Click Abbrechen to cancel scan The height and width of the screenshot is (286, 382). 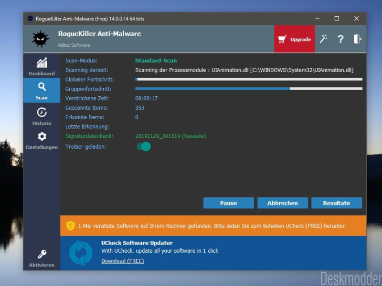(283, 203)
